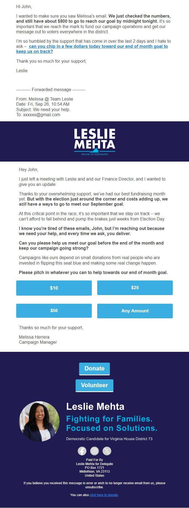Choose the $25 donation button
Screen dimensions: 189x508
pos(135,288)
